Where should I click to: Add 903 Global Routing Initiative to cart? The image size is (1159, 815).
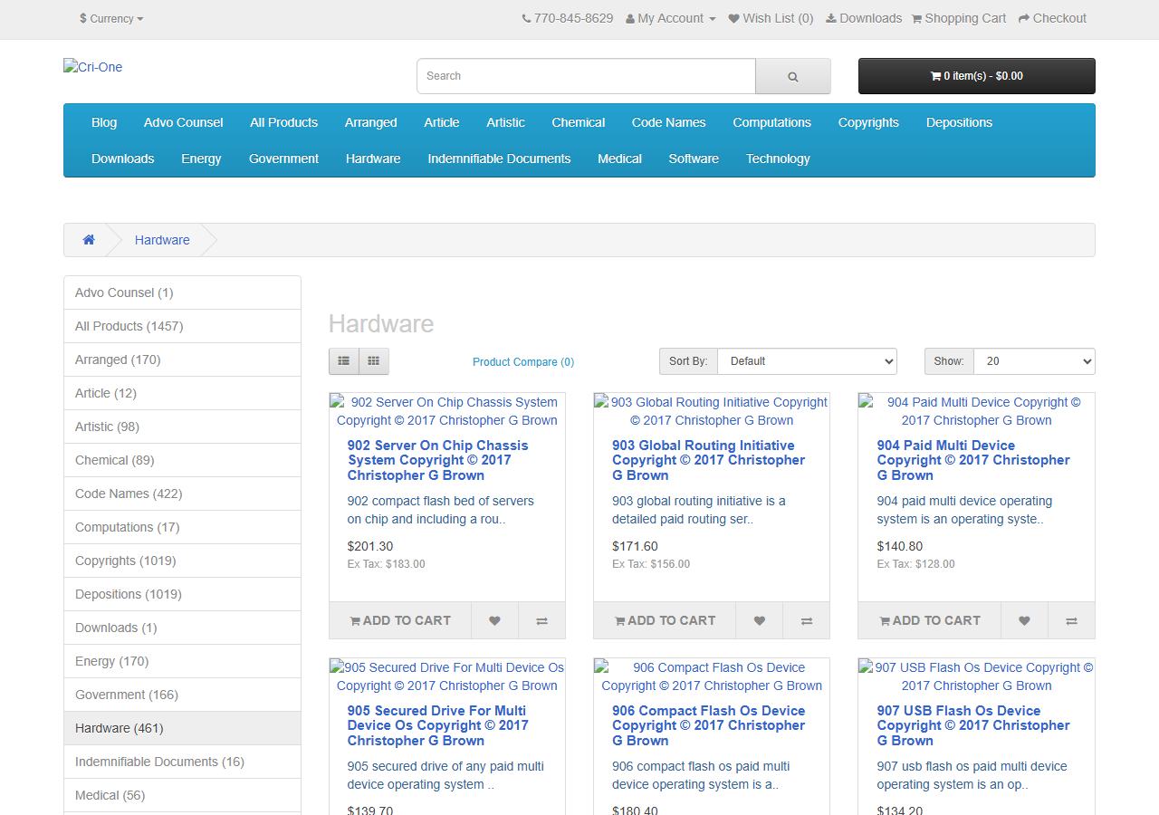point(665,620)
